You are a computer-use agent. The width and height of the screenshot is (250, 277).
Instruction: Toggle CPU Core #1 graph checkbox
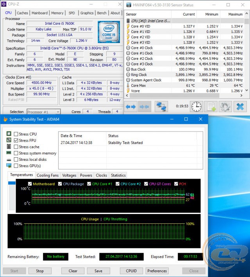(89, 184)
